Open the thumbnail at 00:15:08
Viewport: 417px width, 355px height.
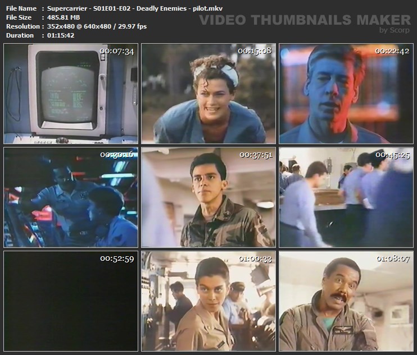pyautogui.click(x=208, y=94)
